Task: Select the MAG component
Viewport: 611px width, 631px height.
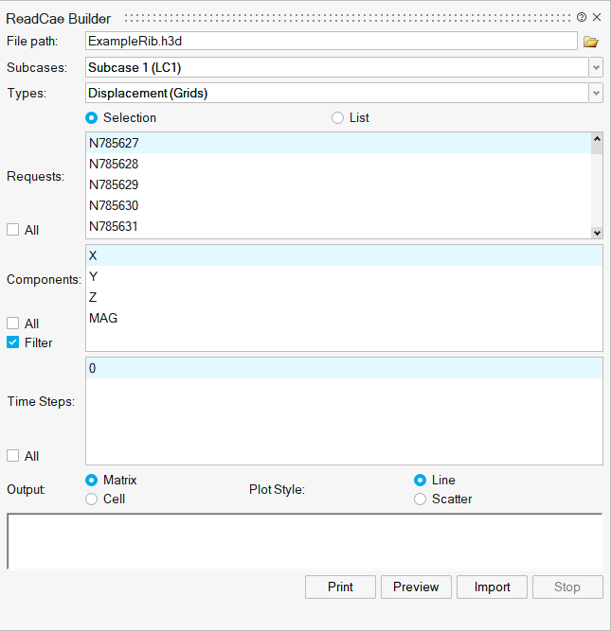Action: 103,318
